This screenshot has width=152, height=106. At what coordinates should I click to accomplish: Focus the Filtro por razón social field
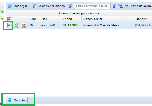click(93, 6)
